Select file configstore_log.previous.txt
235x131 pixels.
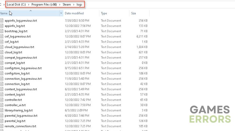[23, 68]
